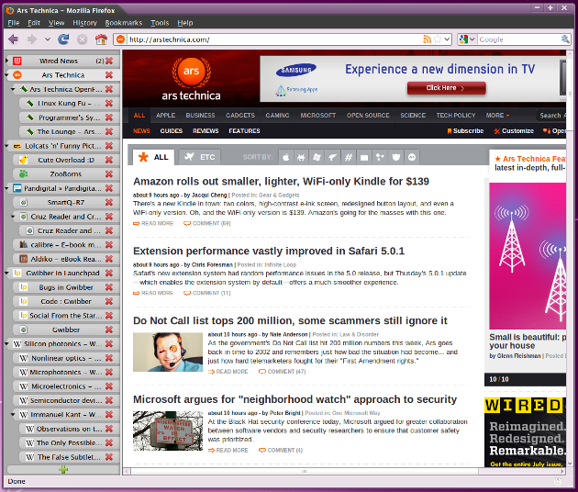578x492 pixels.
Task: Open the Help menu
Action: coord(185,23)
